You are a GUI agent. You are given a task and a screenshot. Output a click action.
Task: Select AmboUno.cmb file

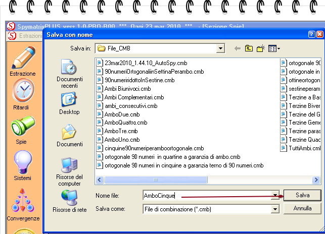[x=118, y=140]
